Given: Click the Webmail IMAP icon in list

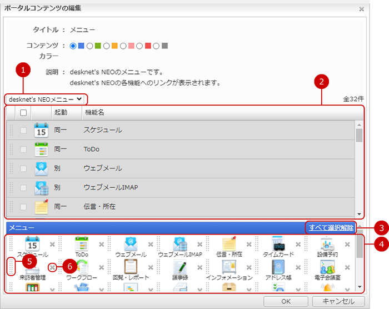Looking at the screenshot, I should pos(41,188).
